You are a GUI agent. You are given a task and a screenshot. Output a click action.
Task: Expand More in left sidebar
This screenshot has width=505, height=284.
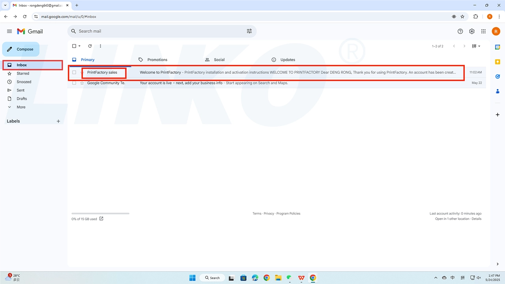(x=21, y=107)
